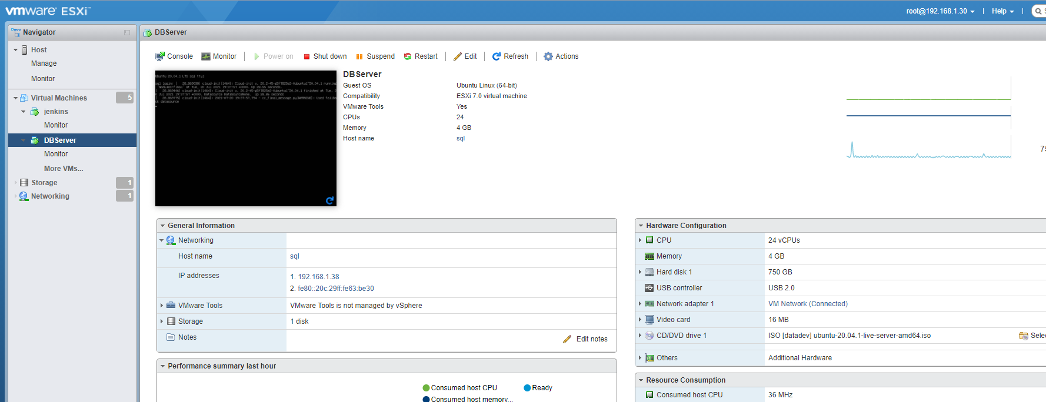Click the 192.168.1.38 IP address link
The image size is (1046, 402).
point(318,277)
